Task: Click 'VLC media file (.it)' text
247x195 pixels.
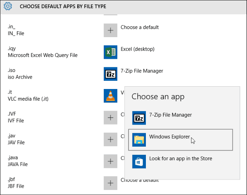Action: tap(28, 99)
